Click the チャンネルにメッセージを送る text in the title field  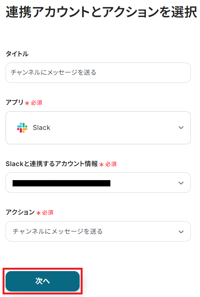coord(53,72)
